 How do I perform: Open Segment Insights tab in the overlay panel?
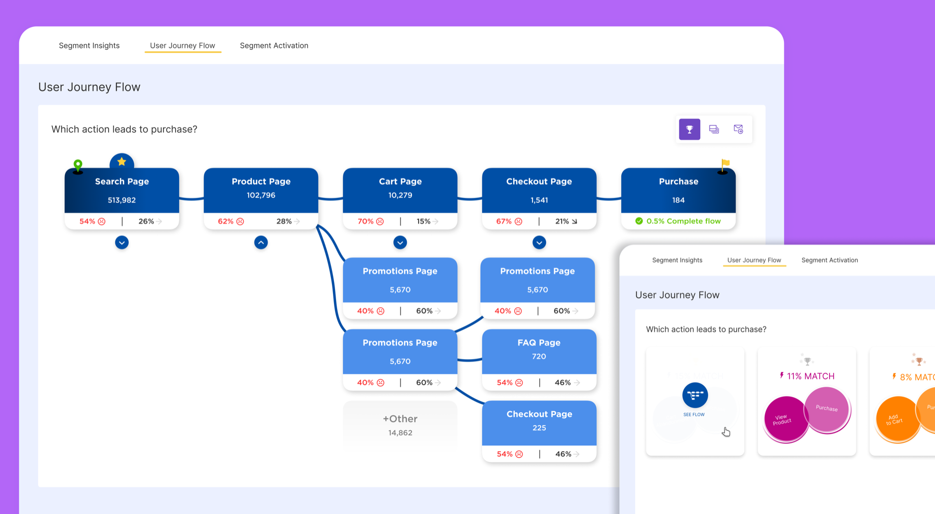click(x=677, y=260)
